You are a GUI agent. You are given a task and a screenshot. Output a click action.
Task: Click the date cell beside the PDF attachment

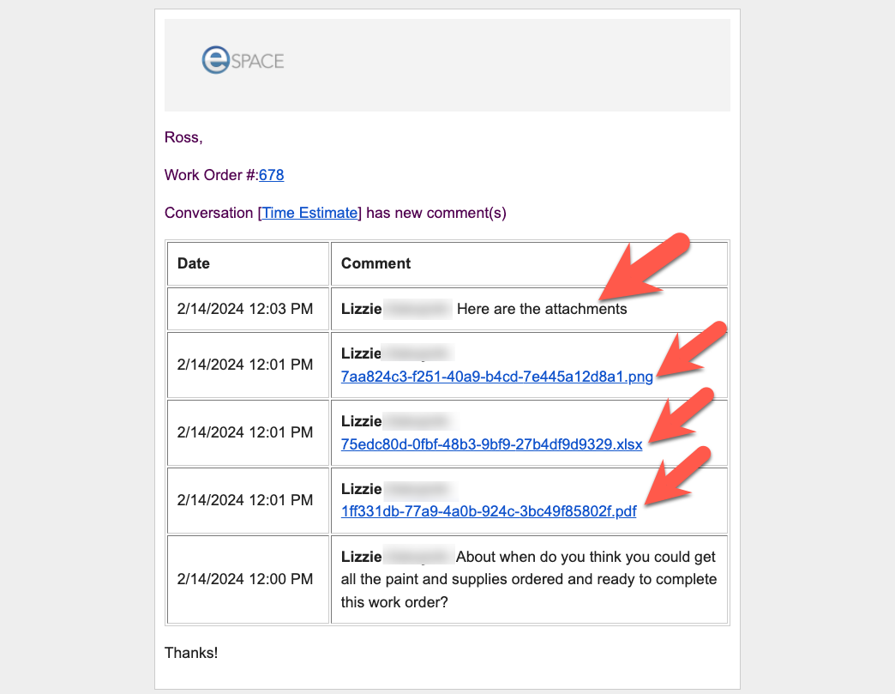[245, 501]
